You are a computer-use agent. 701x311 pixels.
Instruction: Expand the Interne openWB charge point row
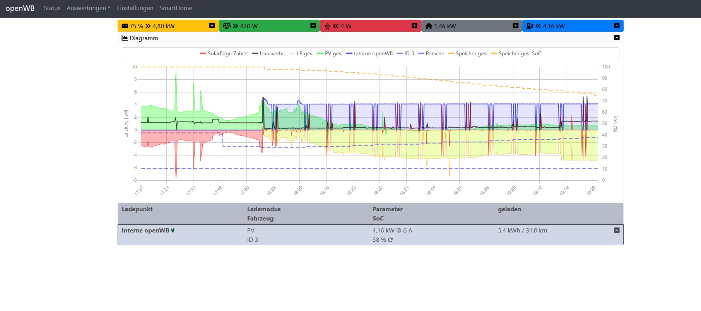617,230
